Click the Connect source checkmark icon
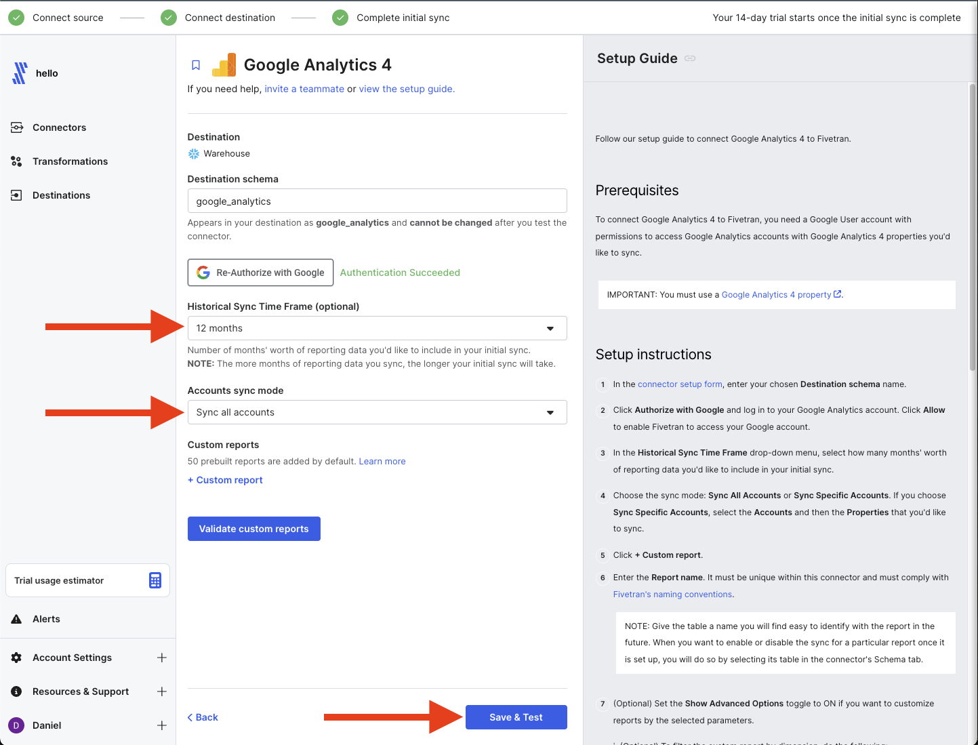This screenshot has height=745, width=978. pos(16,18)
